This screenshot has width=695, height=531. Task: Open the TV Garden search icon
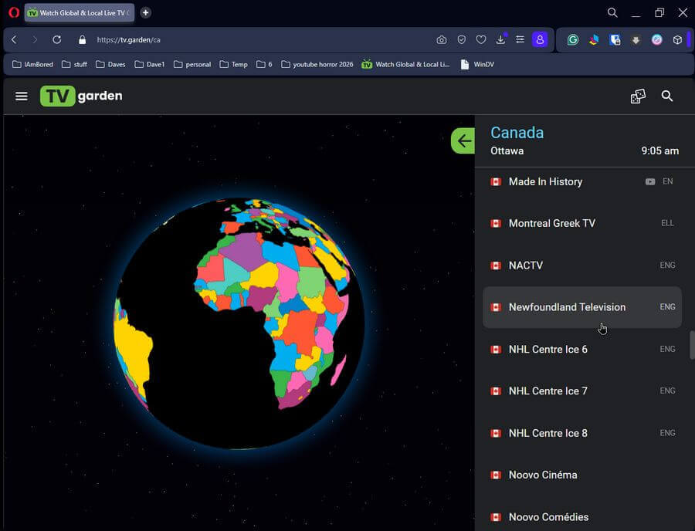667,96
